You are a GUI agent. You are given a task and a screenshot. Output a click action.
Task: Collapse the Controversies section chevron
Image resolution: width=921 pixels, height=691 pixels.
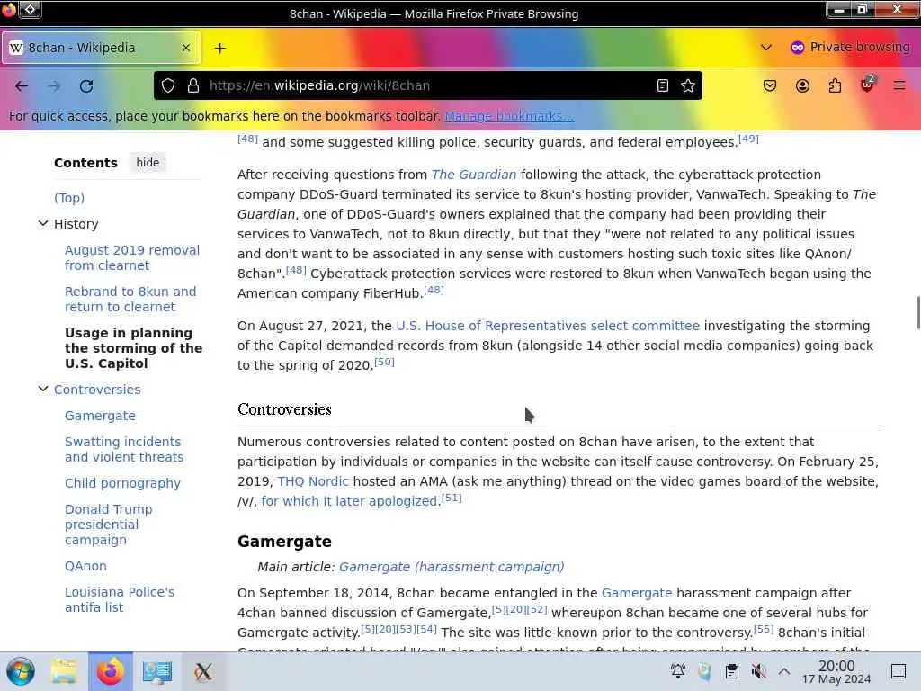pyautogui.click(x=43, y=389)
